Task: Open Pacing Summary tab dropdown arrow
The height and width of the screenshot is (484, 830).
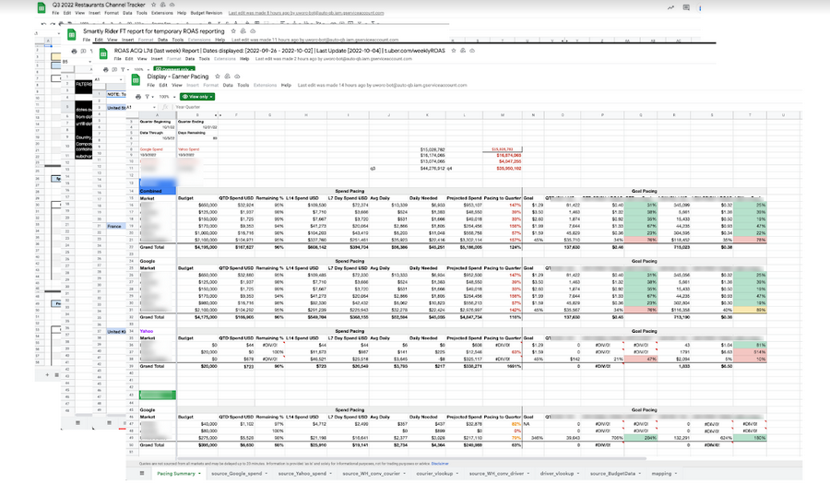Action: 199,474
